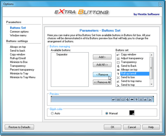The width and height of the screenshot is (166, 136).
Task: Open Minimize to Box settings
Action: pyautogui.click(x=19, y=62)
